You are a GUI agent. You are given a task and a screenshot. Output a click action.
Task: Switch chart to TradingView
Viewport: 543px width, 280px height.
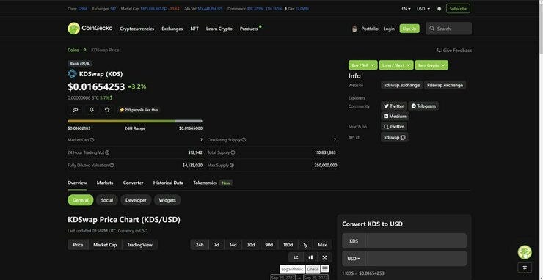coord(139,245)
